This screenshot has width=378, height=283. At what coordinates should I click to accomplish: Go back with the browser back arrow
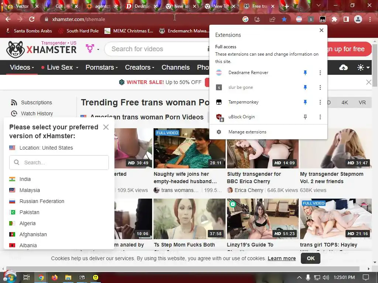click(x=8, y=19)
